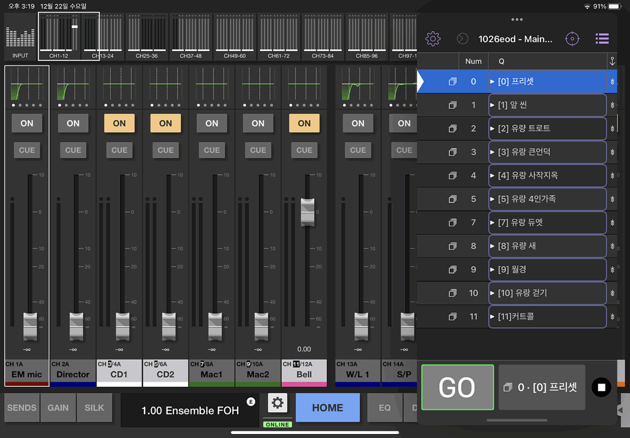Tap the group icon of cue 2

tap(452, 128)
